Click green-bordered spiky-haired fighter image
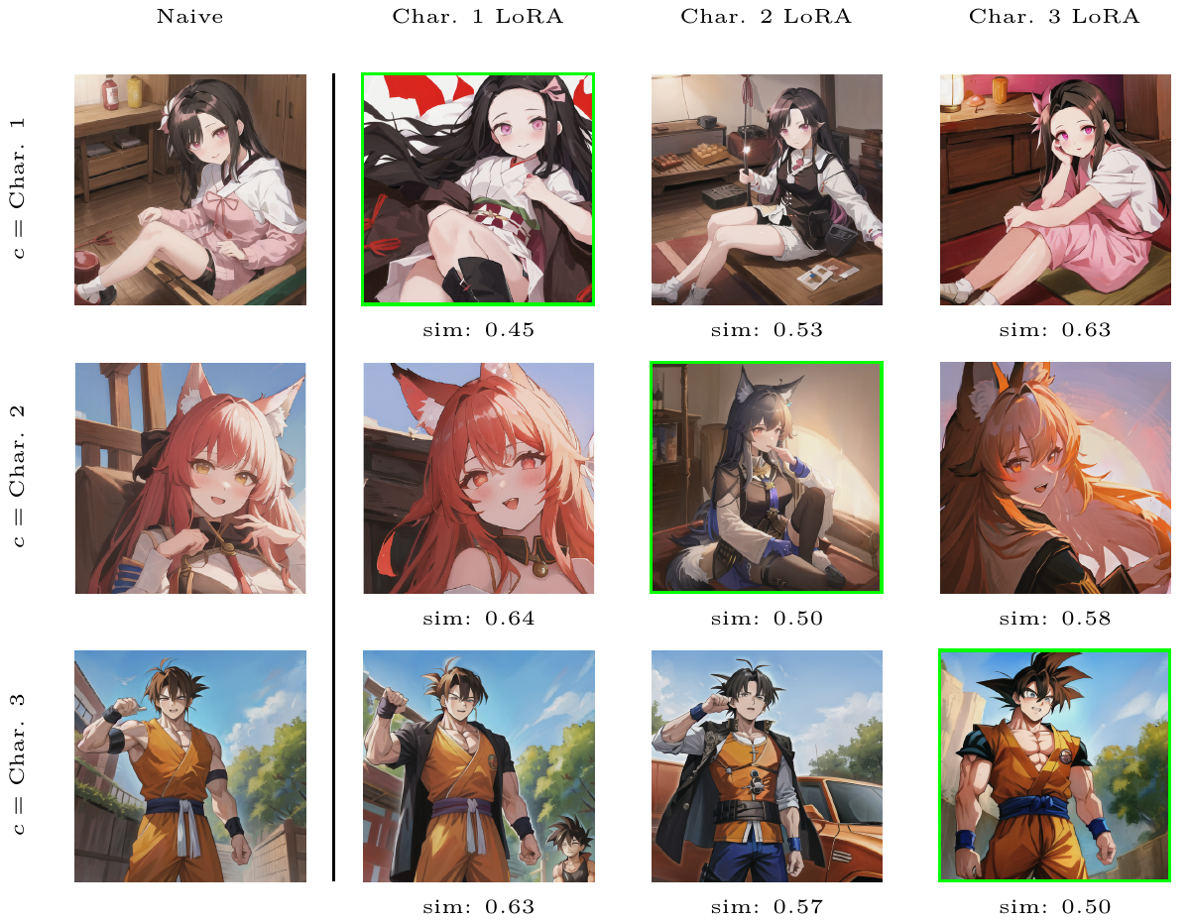 click(1055, 766)
